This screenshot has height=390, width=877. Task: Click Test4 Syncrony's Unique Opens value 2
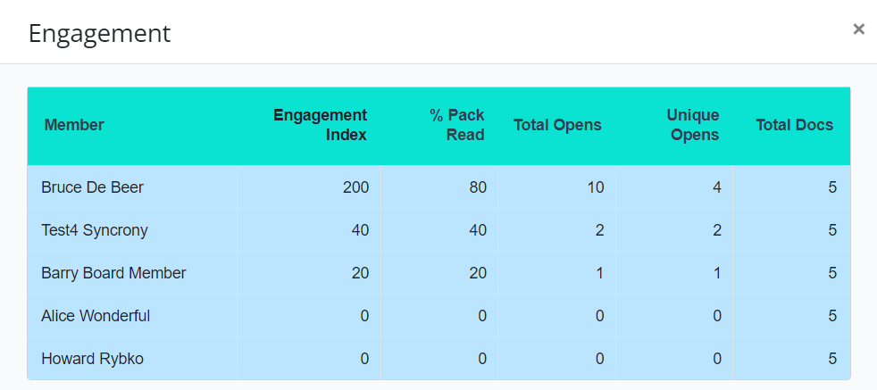click(717, 230)
